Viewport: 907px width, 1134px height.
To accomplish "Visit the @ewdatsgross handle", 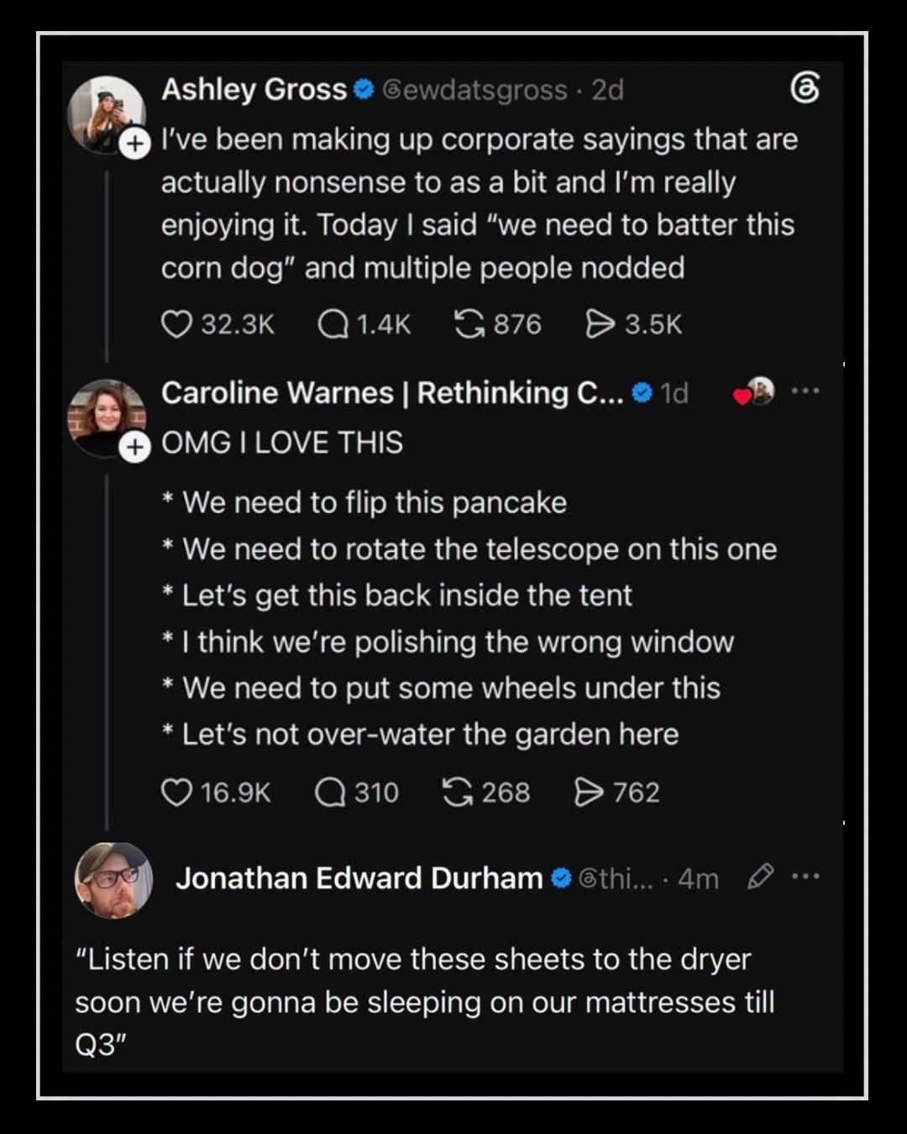I will (475, 89).
